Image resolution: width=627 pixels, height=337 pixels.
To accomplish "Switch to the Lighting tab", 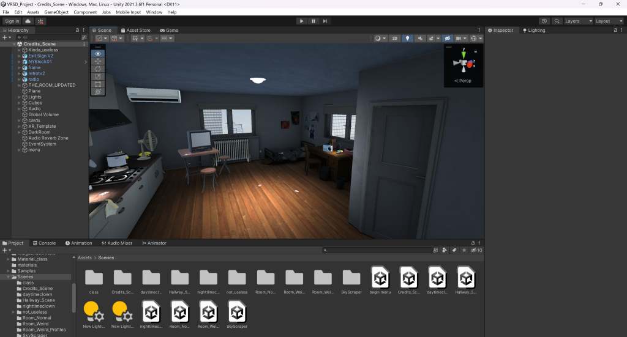I will click(534, 31).
